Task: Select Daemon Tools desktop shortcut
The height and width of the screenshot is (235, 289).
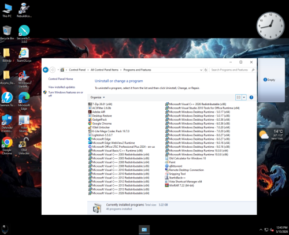Action: click(7, 99)
